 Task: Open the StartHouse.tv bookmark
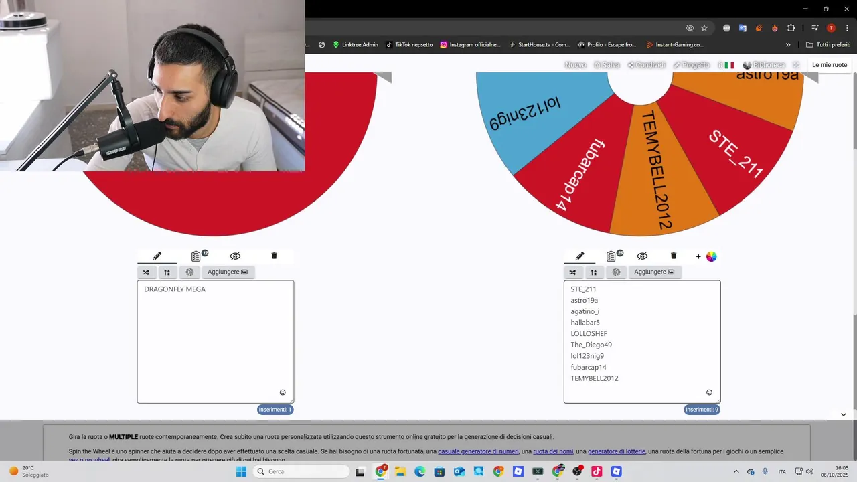point(539,45)
